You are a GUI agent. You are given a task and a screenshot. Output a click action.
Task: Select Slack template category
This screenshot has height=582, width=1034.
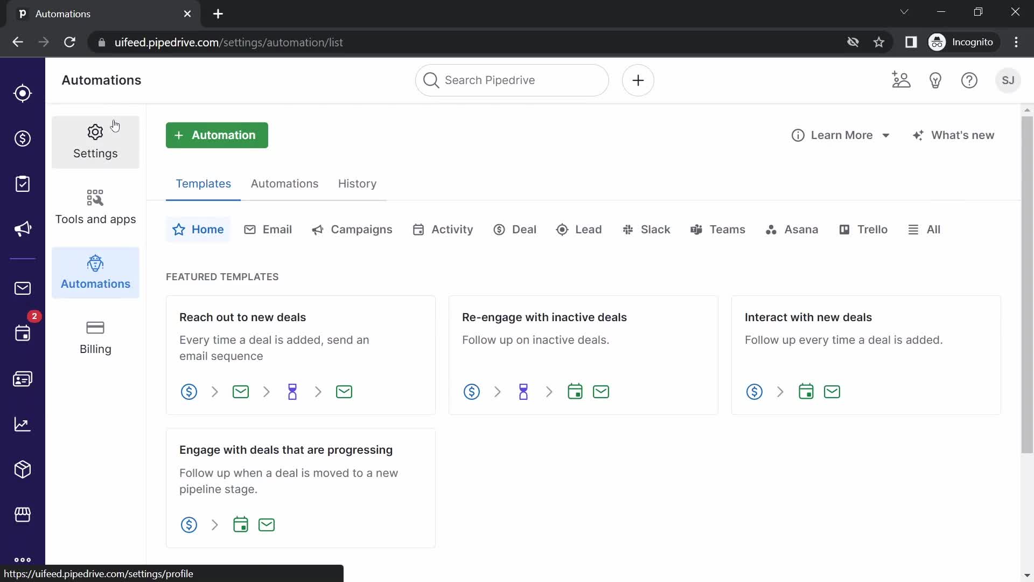click(646, 230)
